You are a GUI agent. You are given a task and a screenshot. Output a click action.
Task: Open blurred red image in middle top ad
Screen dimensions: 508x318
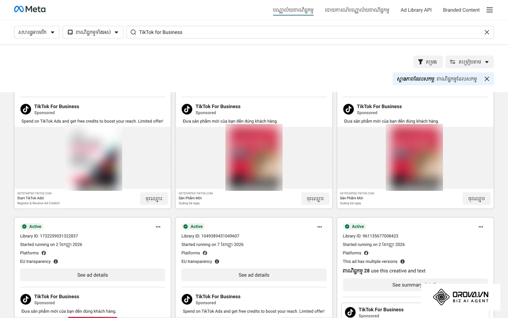pos(254,158)
